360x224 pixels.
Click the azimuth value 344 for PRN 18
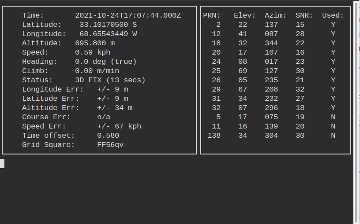point(271,43)
